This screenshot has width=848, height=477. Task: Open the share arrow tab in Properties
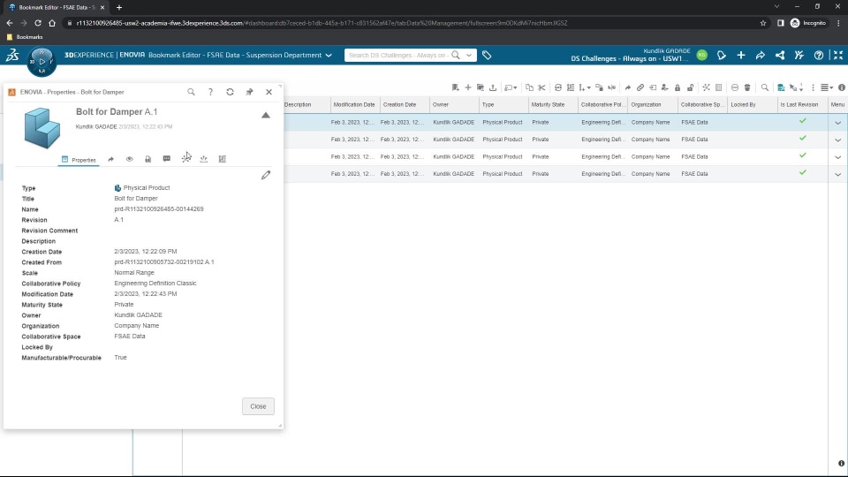coord(111,159)
